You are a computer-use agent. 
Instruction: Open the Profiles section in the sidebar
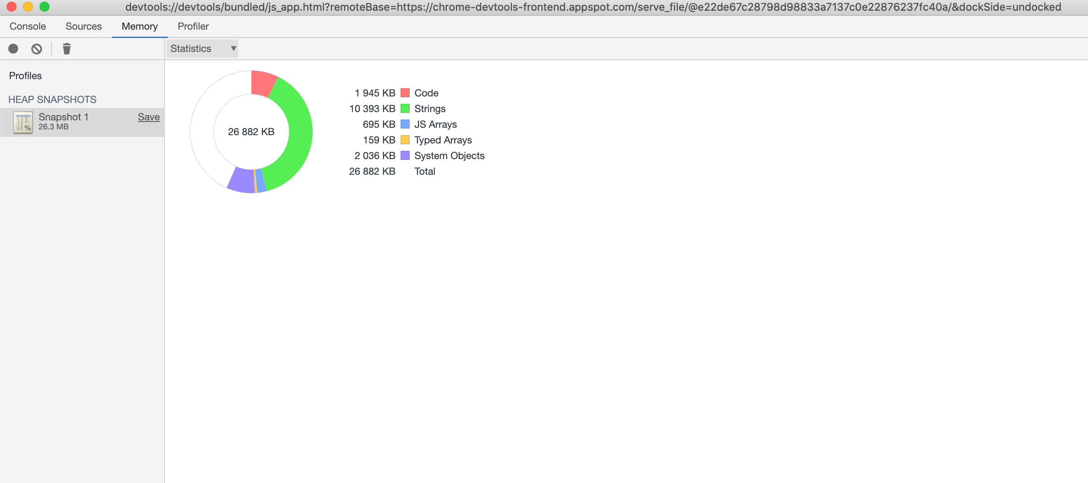point(25,75)
